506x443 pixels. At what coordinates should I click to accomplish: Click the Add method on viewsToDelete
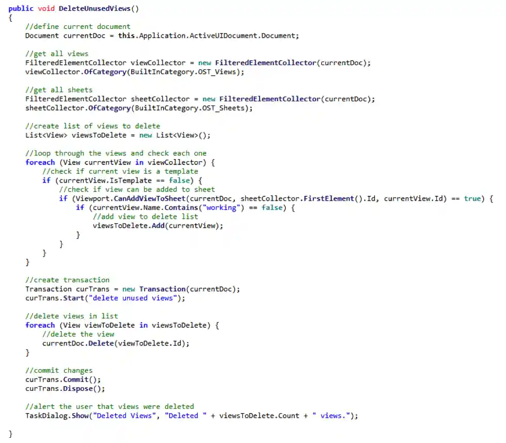coord(157,226)
